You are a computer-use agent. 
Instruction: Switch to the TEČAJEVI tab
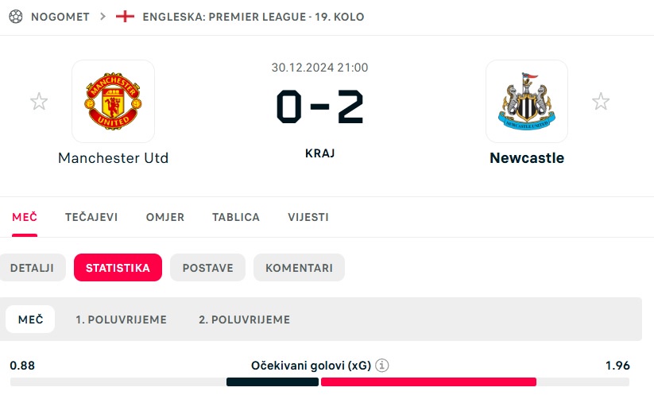point(91,217)
